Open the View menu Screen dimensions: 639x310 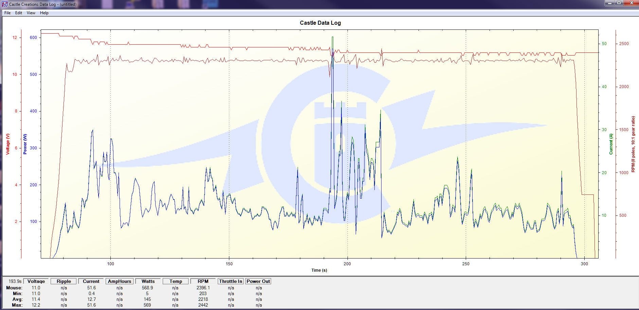coord(31,13)
